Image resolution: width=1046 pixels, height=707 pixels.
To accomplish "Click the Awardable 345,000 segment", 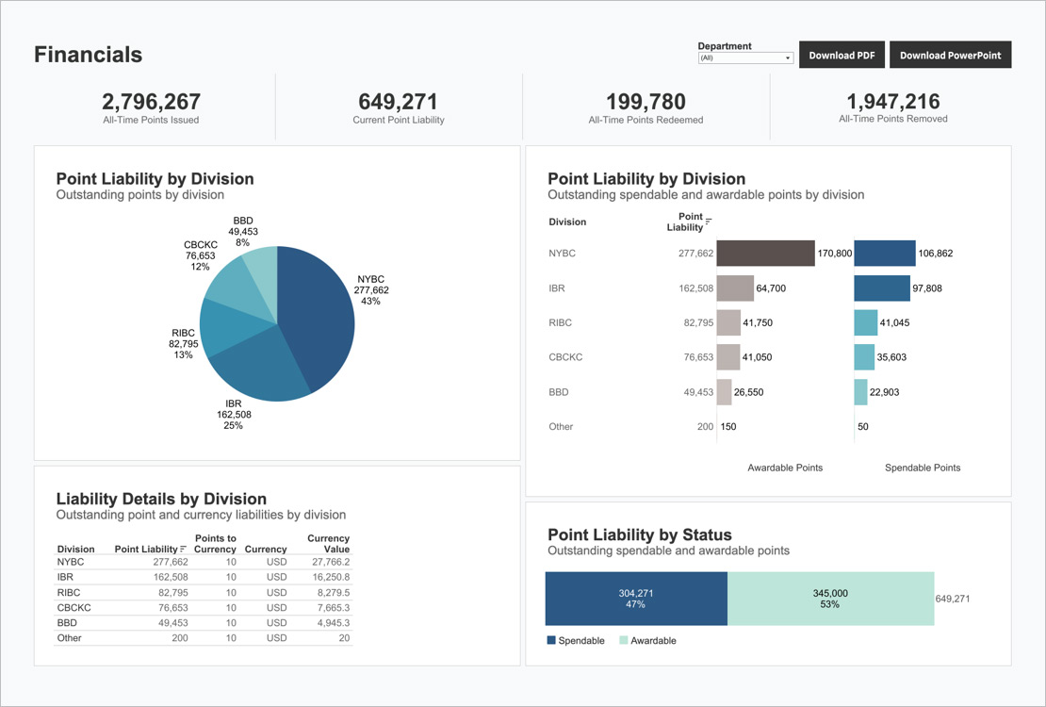I will [829, 598].
